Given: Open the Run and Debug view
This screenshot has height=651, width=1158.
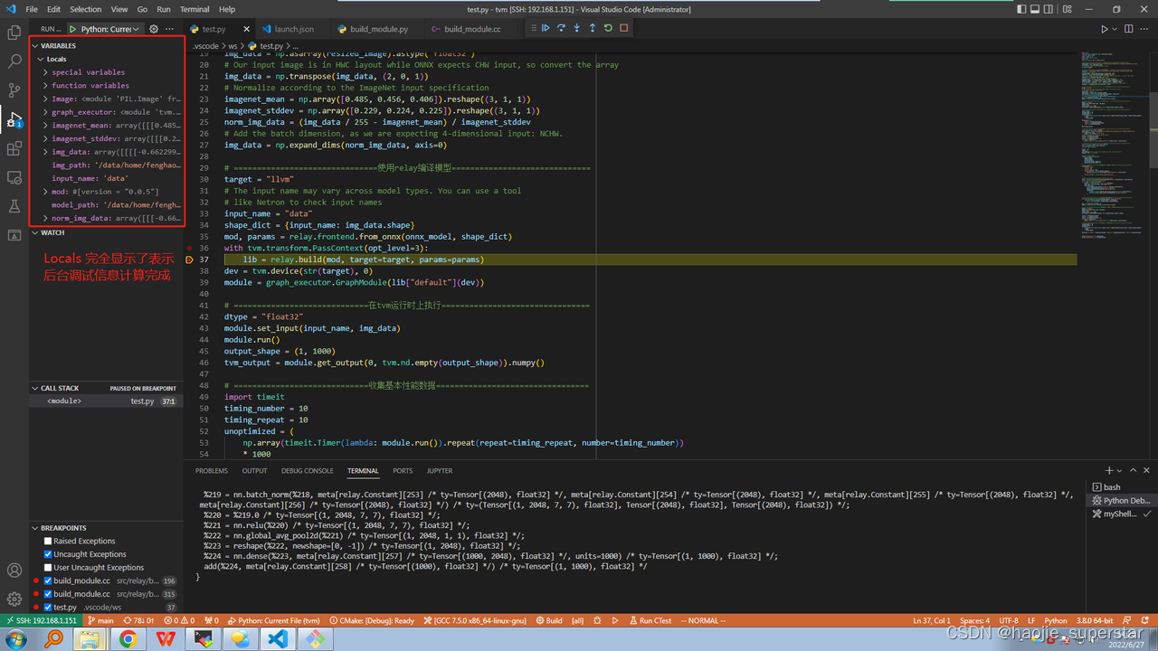Looking at the screenshot, I should click(14, 119).
